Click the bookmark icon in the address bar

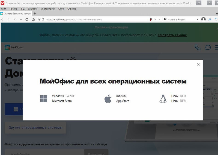pos(155,19)
